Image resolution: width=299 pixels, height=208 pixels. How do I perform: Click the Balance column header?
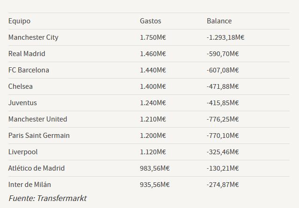pyautogui.click(x=219, y=21)
